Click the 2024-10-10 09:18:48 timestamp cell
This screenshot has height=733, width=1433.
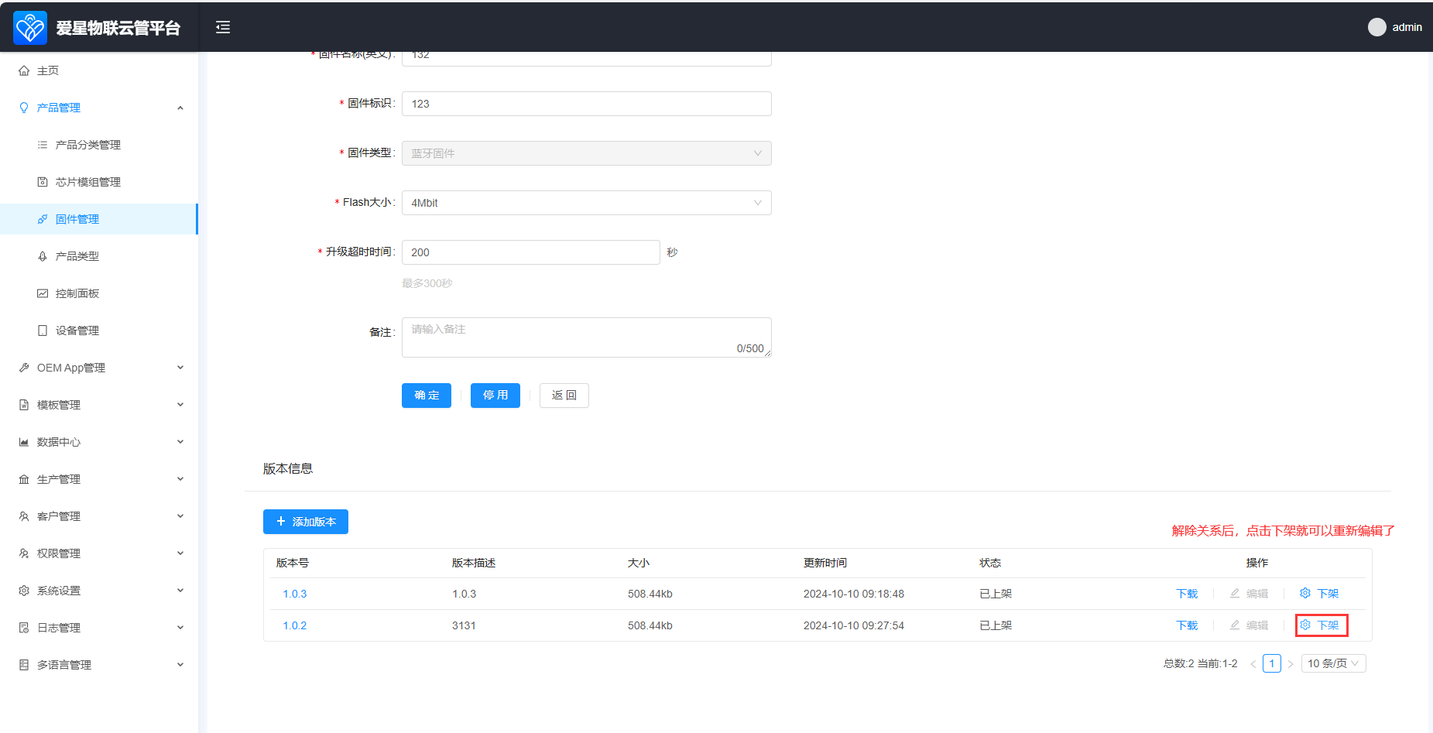coord(854,594)
